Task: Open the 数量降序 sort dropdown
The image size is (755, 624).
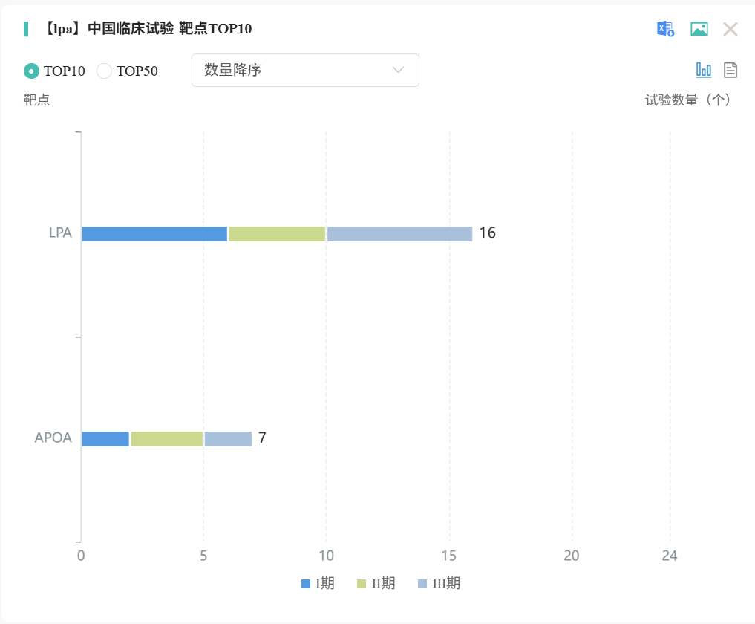Action: (x=304, y=71)
